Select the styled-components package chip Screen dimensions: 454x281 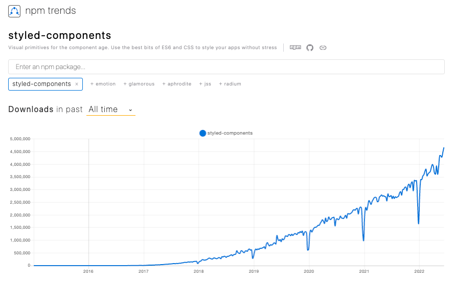pos(46,84)
